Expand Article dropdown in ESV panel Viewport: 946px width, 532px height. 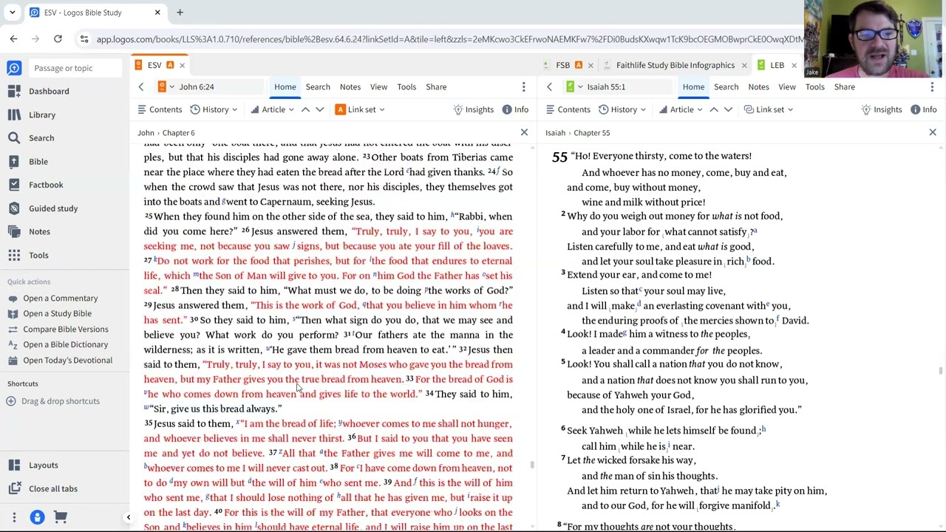(x=272, y=109)
